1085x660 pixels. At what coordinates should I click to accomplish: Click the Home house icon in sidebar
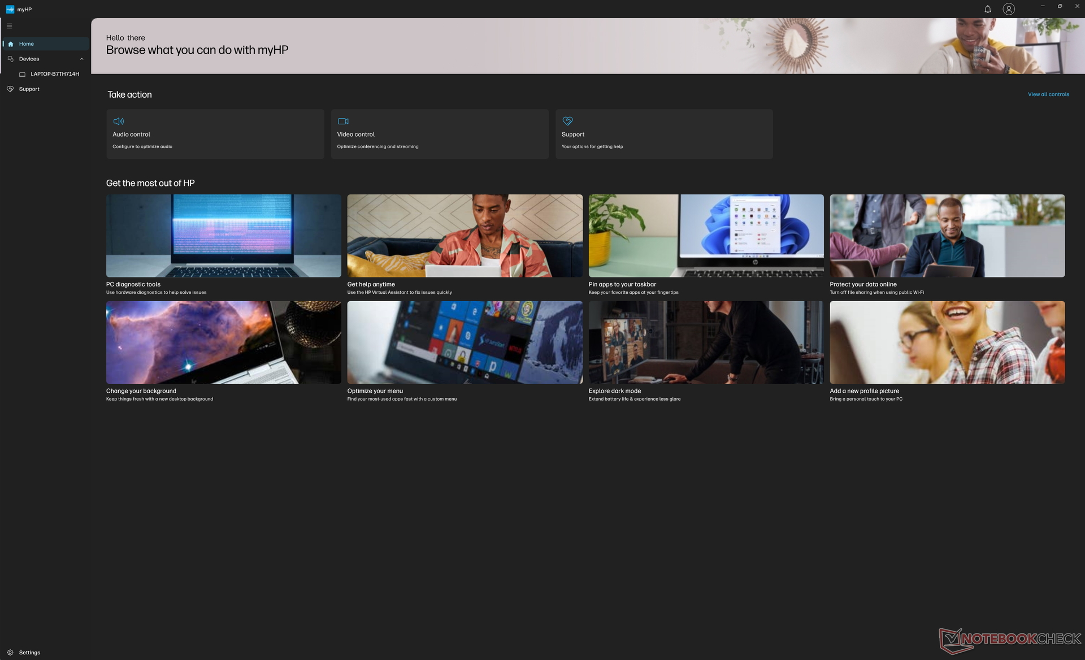tap(11, 44)
